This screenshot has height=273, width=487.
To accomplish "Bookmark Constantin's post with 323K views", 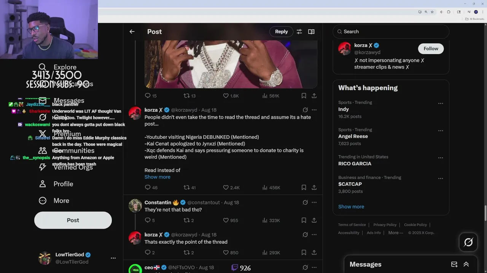I will [x=304, y=220].
